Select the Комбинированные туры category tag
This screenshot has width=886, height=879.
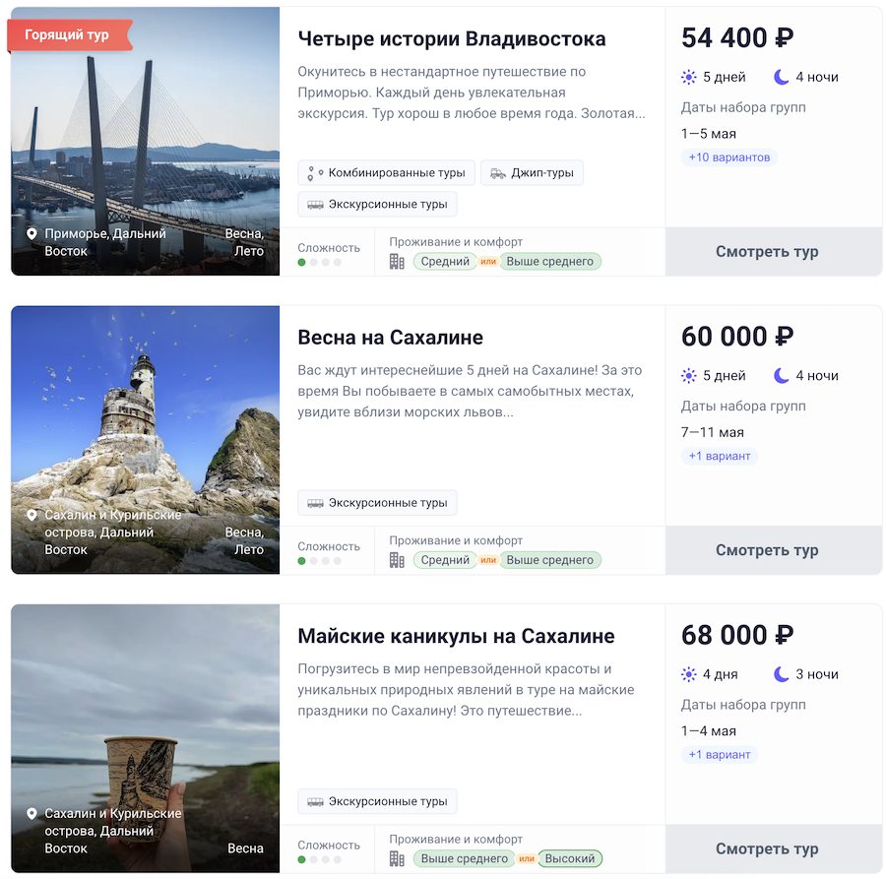point(387,173)
